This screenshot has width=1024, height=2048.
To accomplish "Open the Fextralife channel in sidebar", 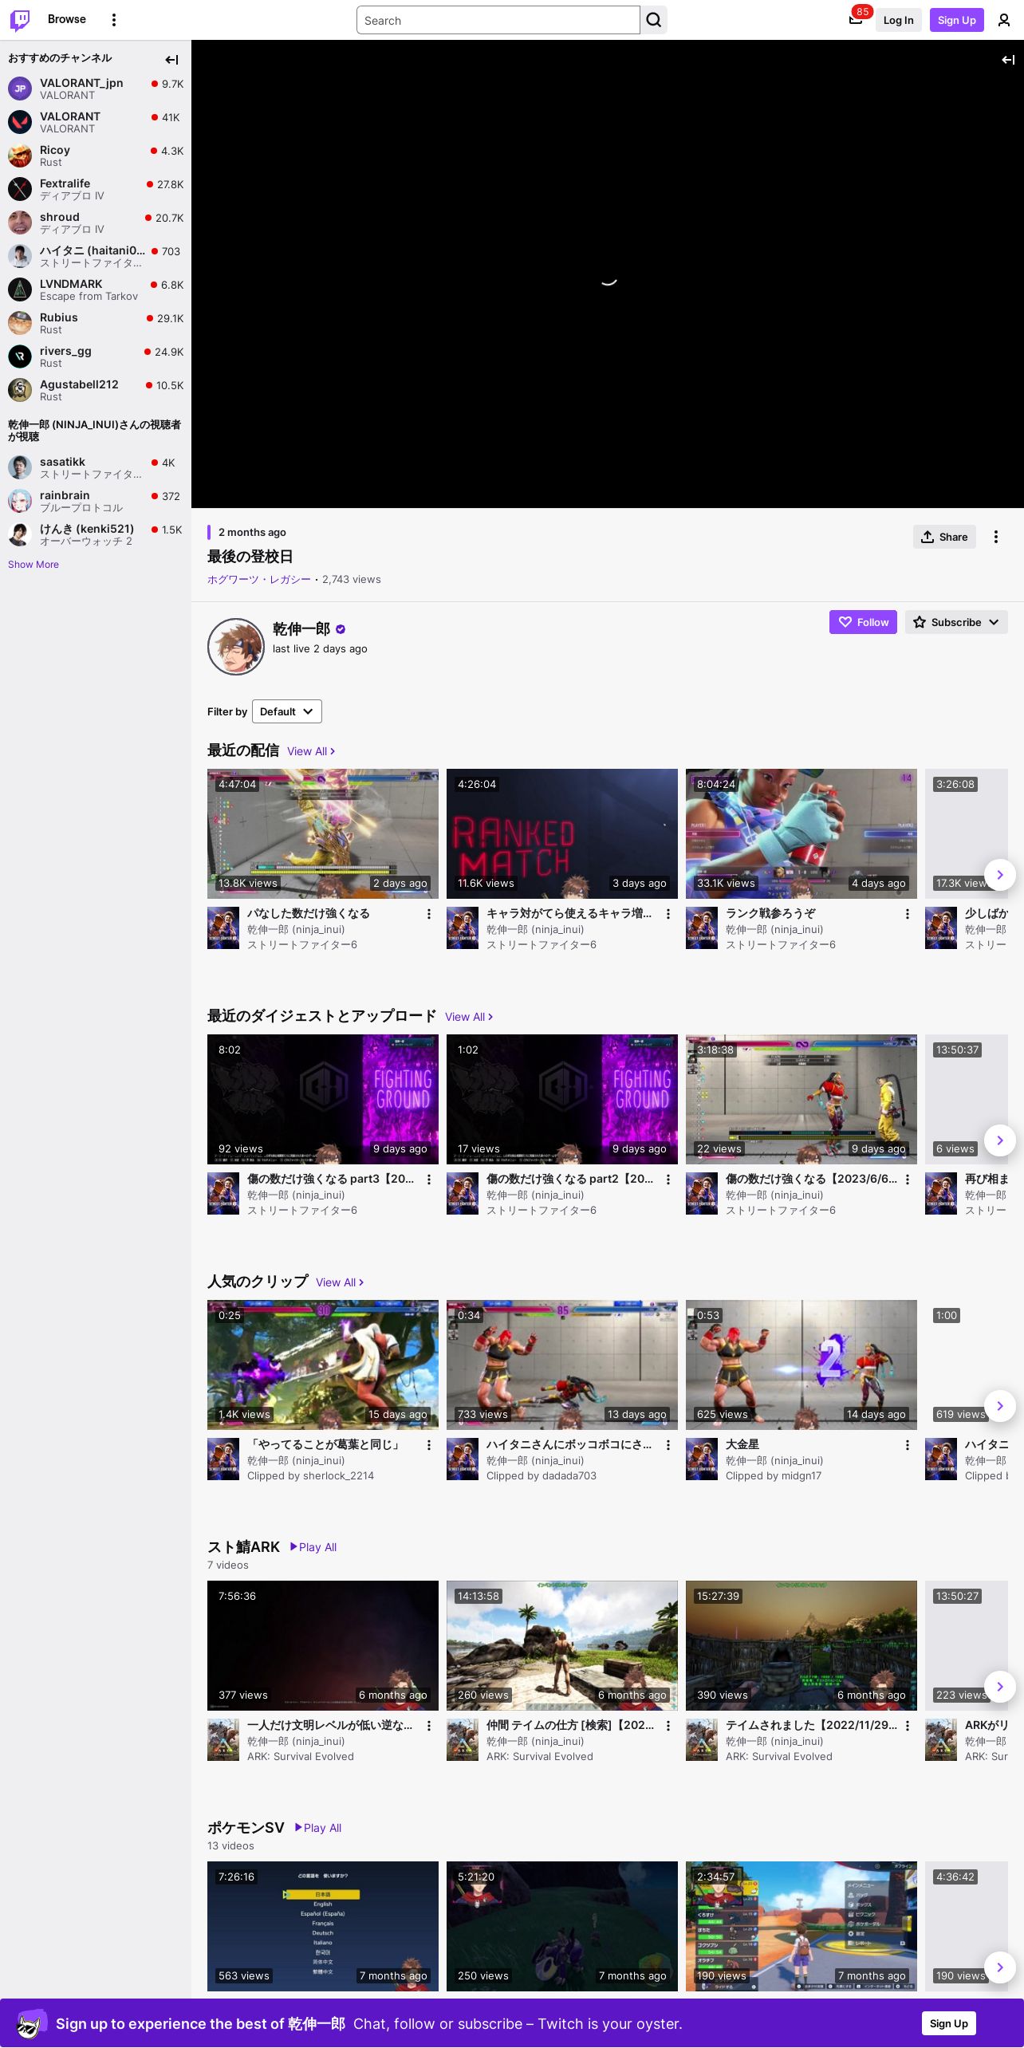I will (x=96, y=189).
